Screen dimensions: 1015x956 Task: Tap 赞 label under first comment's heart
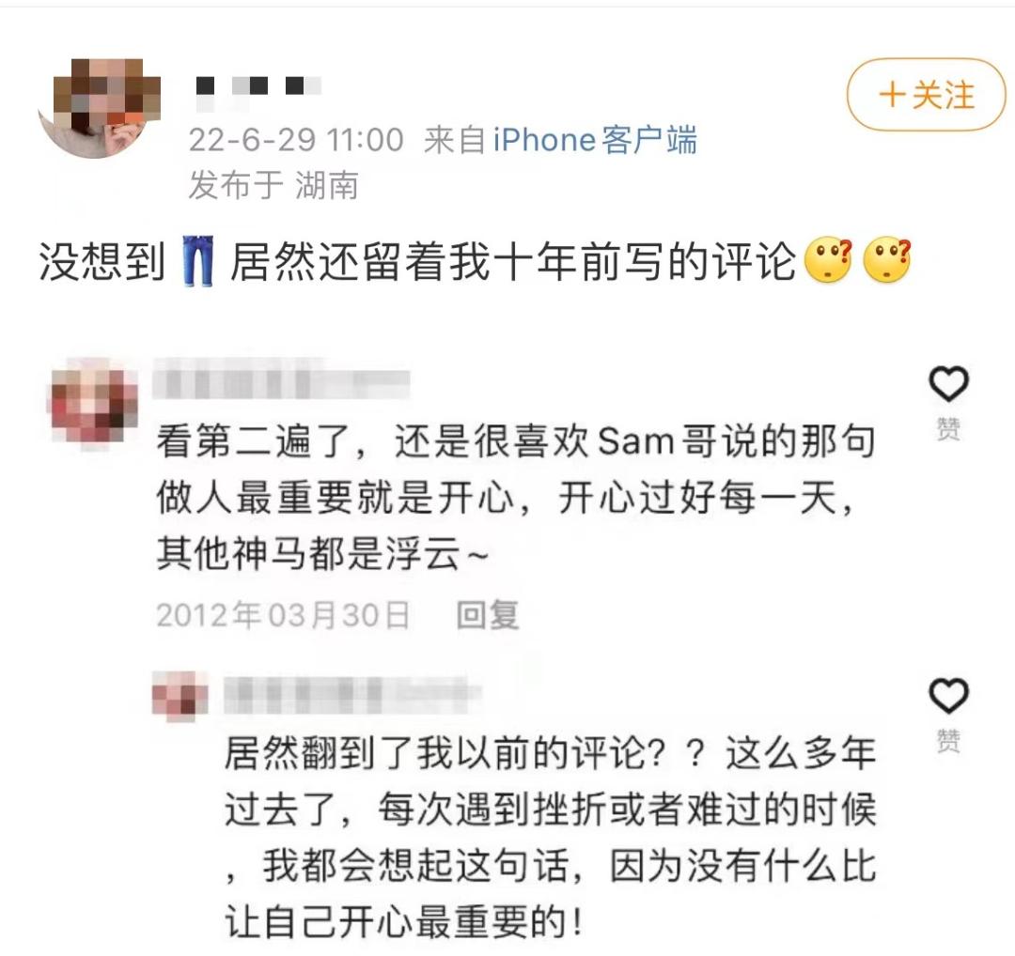tap(948, 428)
